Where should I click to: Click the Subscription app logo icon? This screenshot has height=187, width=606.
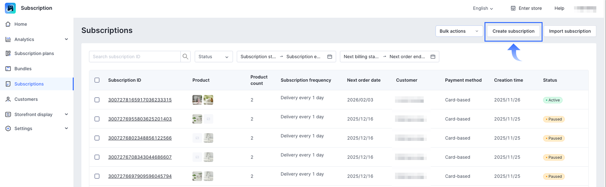[10, 8]
